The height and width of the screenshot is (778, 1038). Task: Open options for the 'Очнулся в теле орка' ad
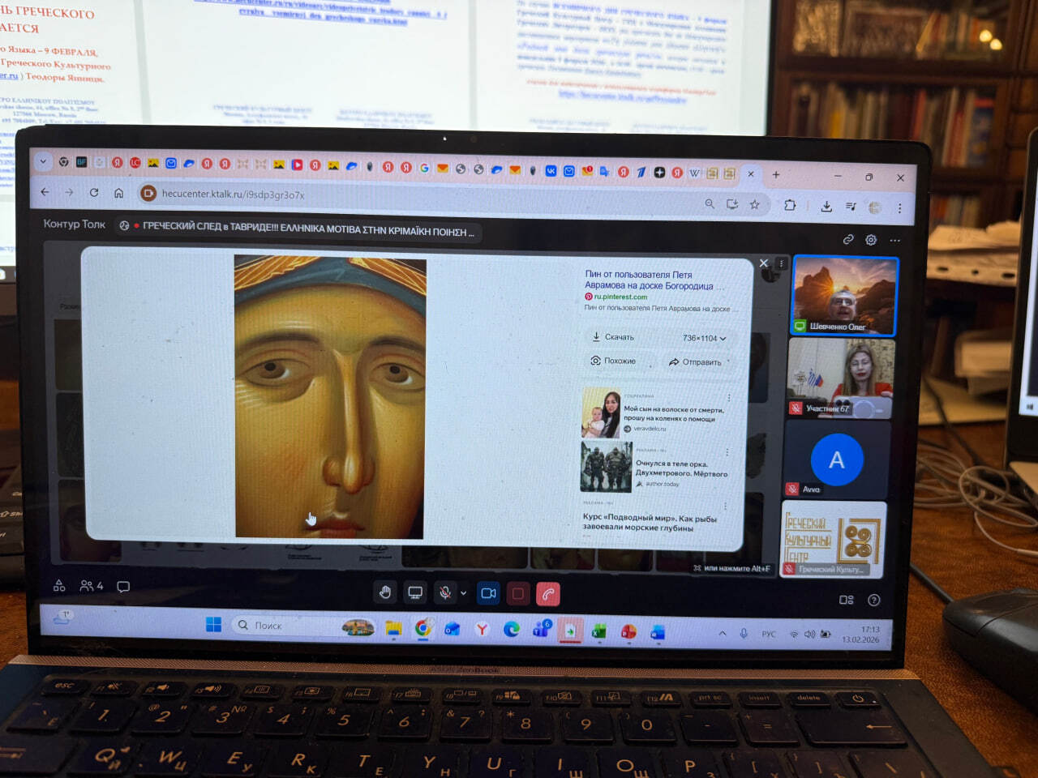pos(727,452)
